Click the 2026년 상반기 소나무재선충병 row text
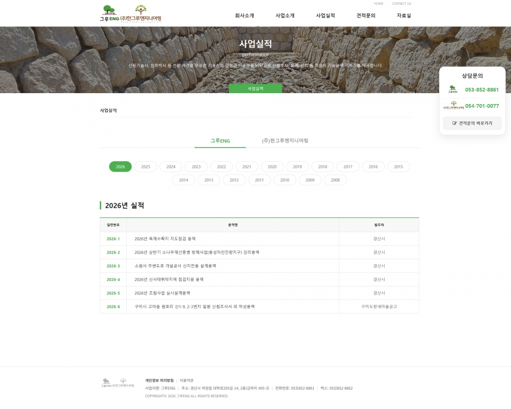This screenshot has width=511, height=409. (197, 252)
